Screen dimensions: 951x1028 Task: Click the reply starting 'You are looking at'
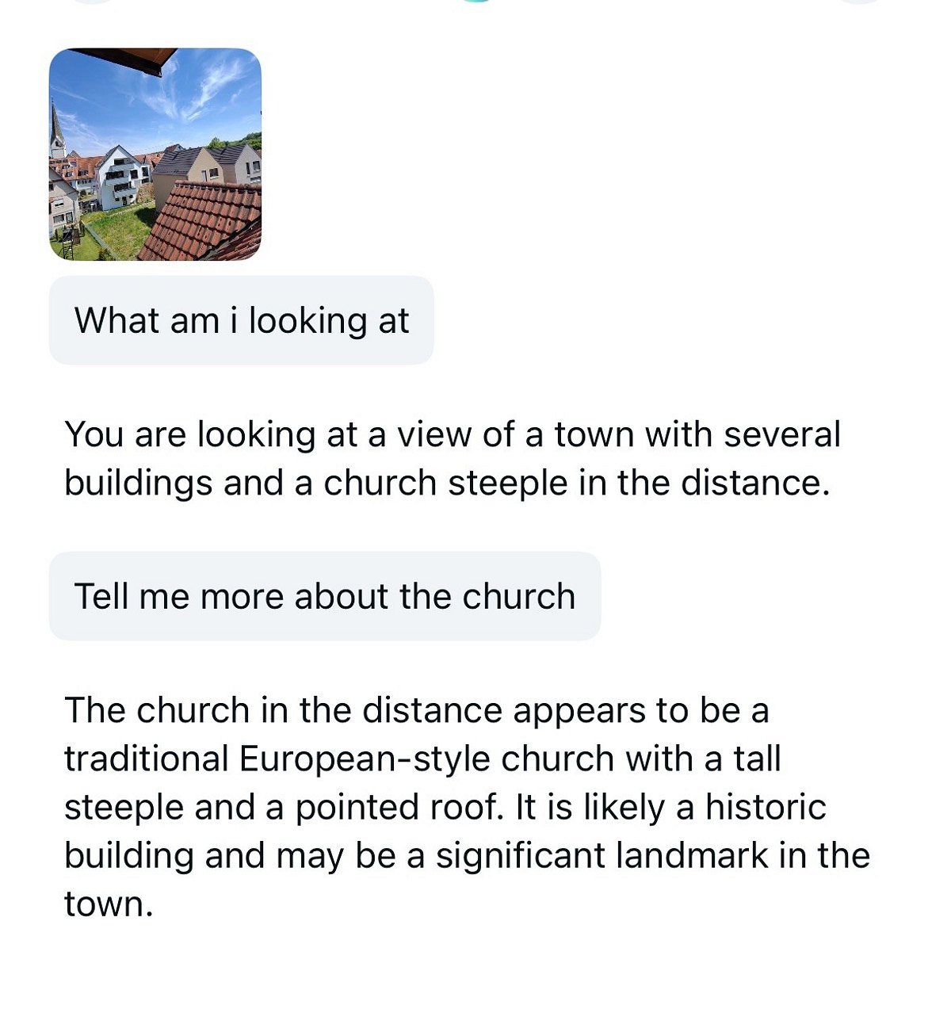tap(452, 458)
